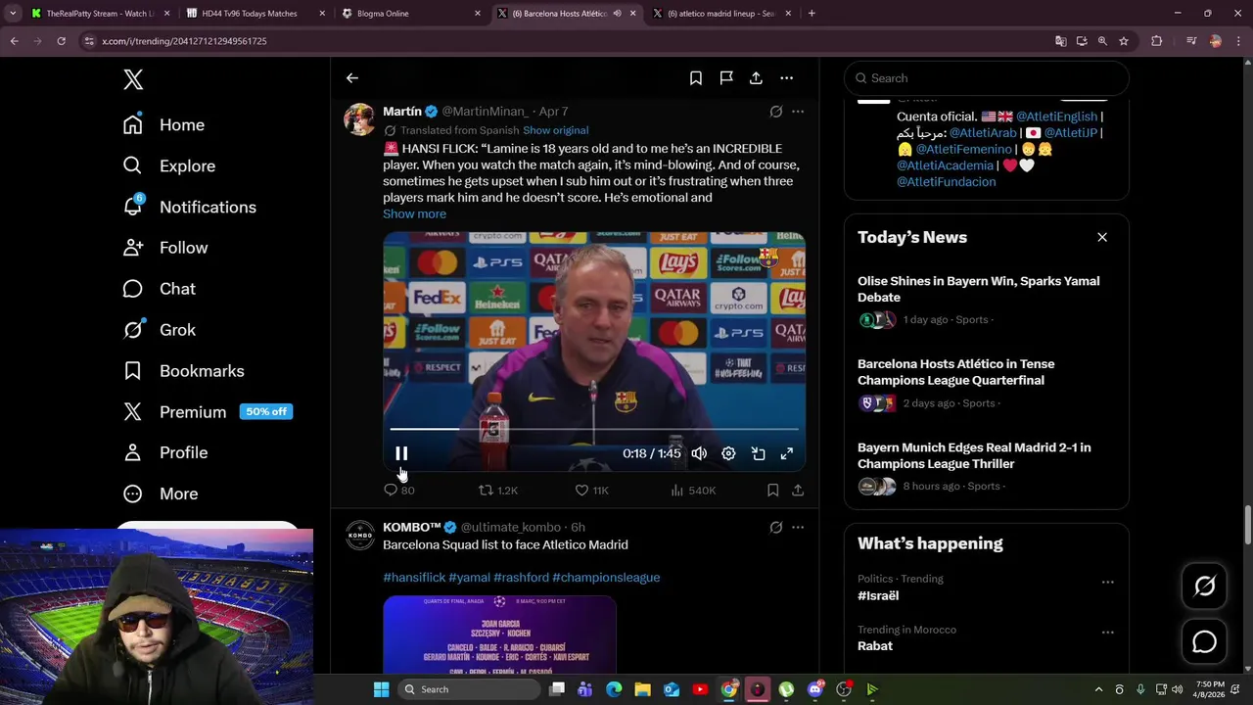Switch to Blogma Online tab
Image resolution: width=1253 pixels, height=705 pixels.
[x=409, y=14]
